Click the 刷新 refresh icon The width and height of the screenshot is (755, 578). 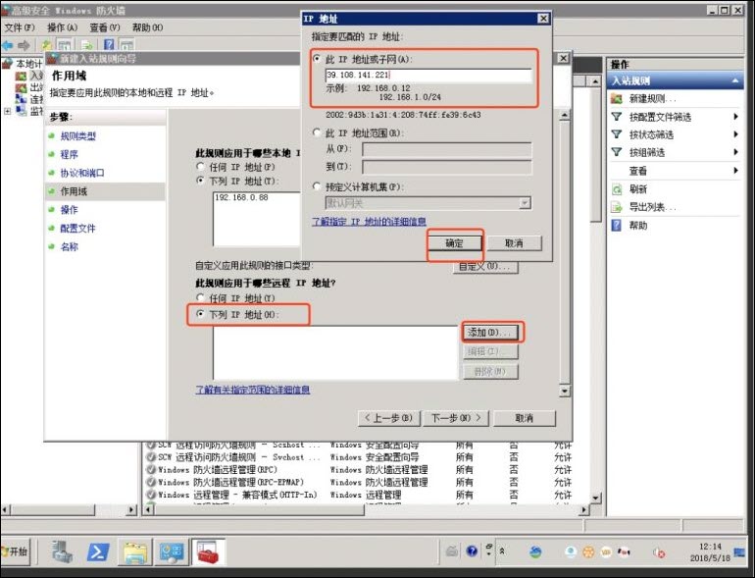617,188
